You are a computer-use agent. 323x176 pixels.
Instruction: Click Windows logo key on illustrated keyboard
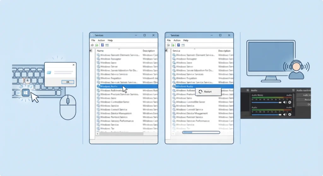26,93
